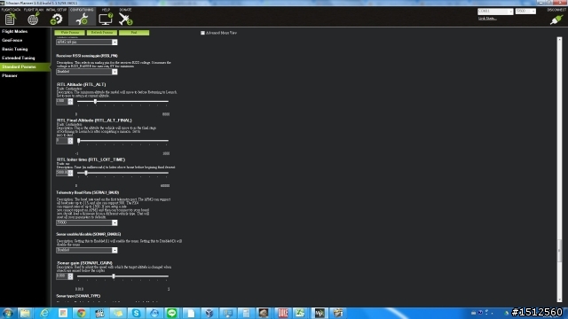The height and width of the screenshot is (319, 568).
Task: Click the SONAR_GAIN value spinner
Action: [x=65, y=276]
